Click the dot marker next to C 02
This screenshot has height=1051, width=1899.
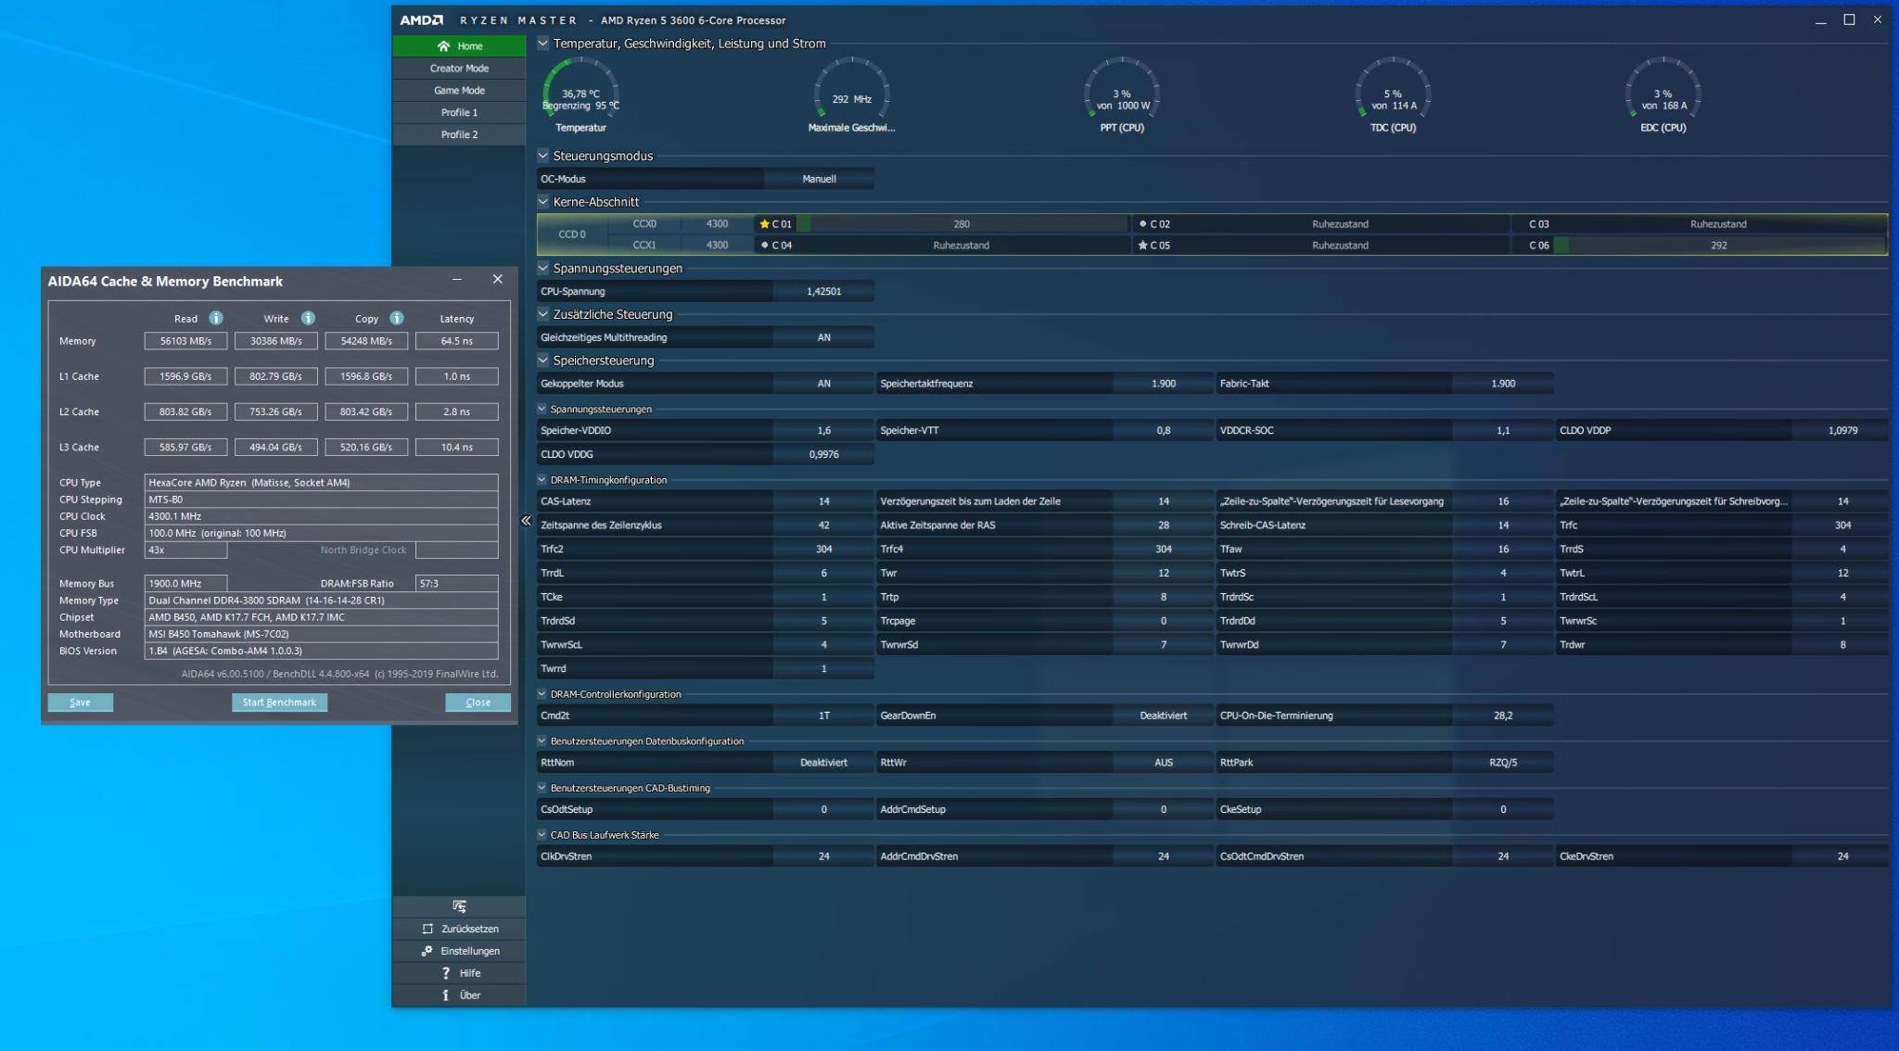click(x=1142, y=223)
